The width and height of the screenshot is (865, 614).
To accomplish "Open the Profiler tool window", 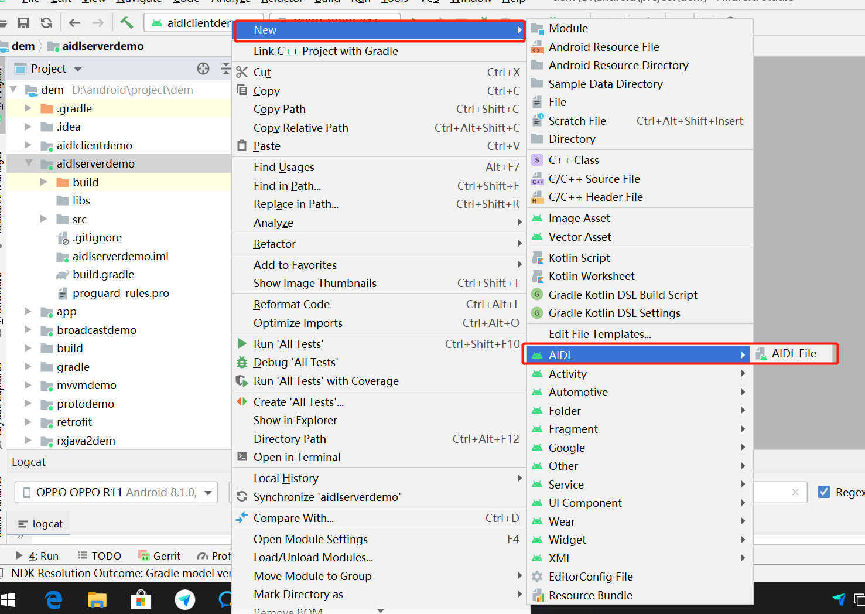I will [215, 555].
